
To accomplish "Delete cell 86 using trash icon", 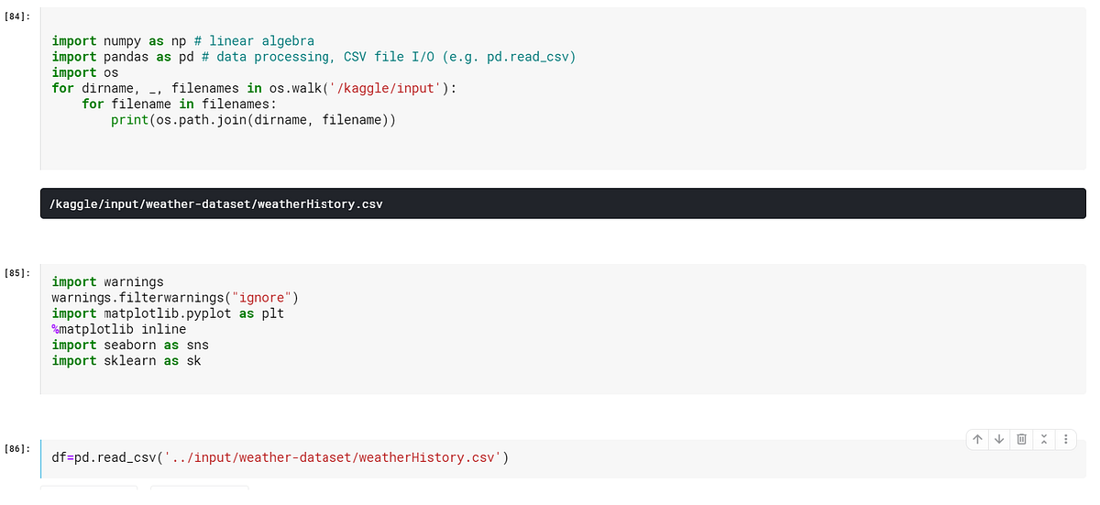I will (1022, 440).
